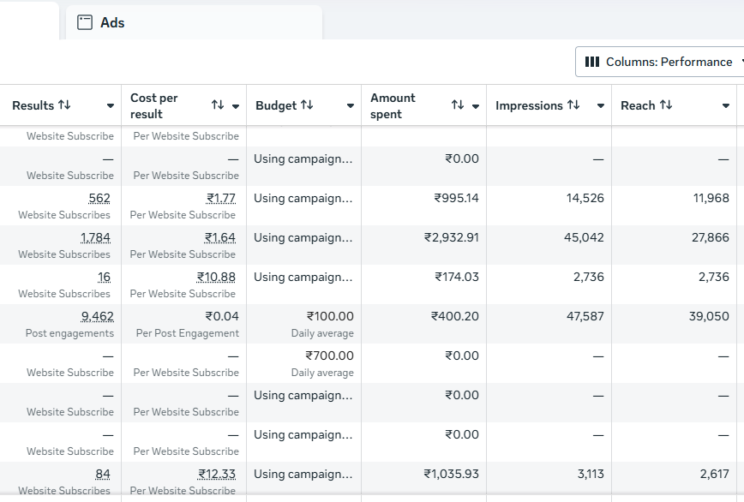Open the Reach column header caret

tap(727, 105)
